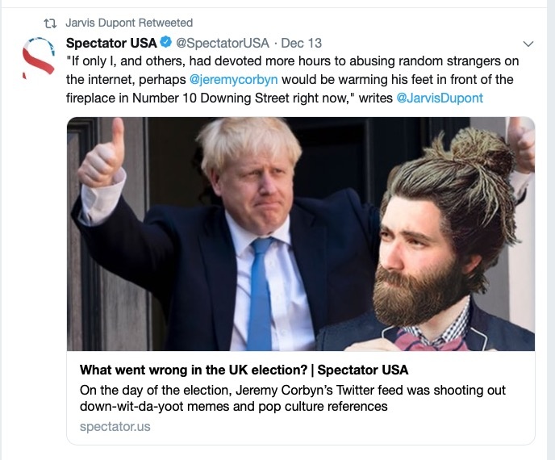Open Jarvis Dupont Retweeted link

(129, 23)
